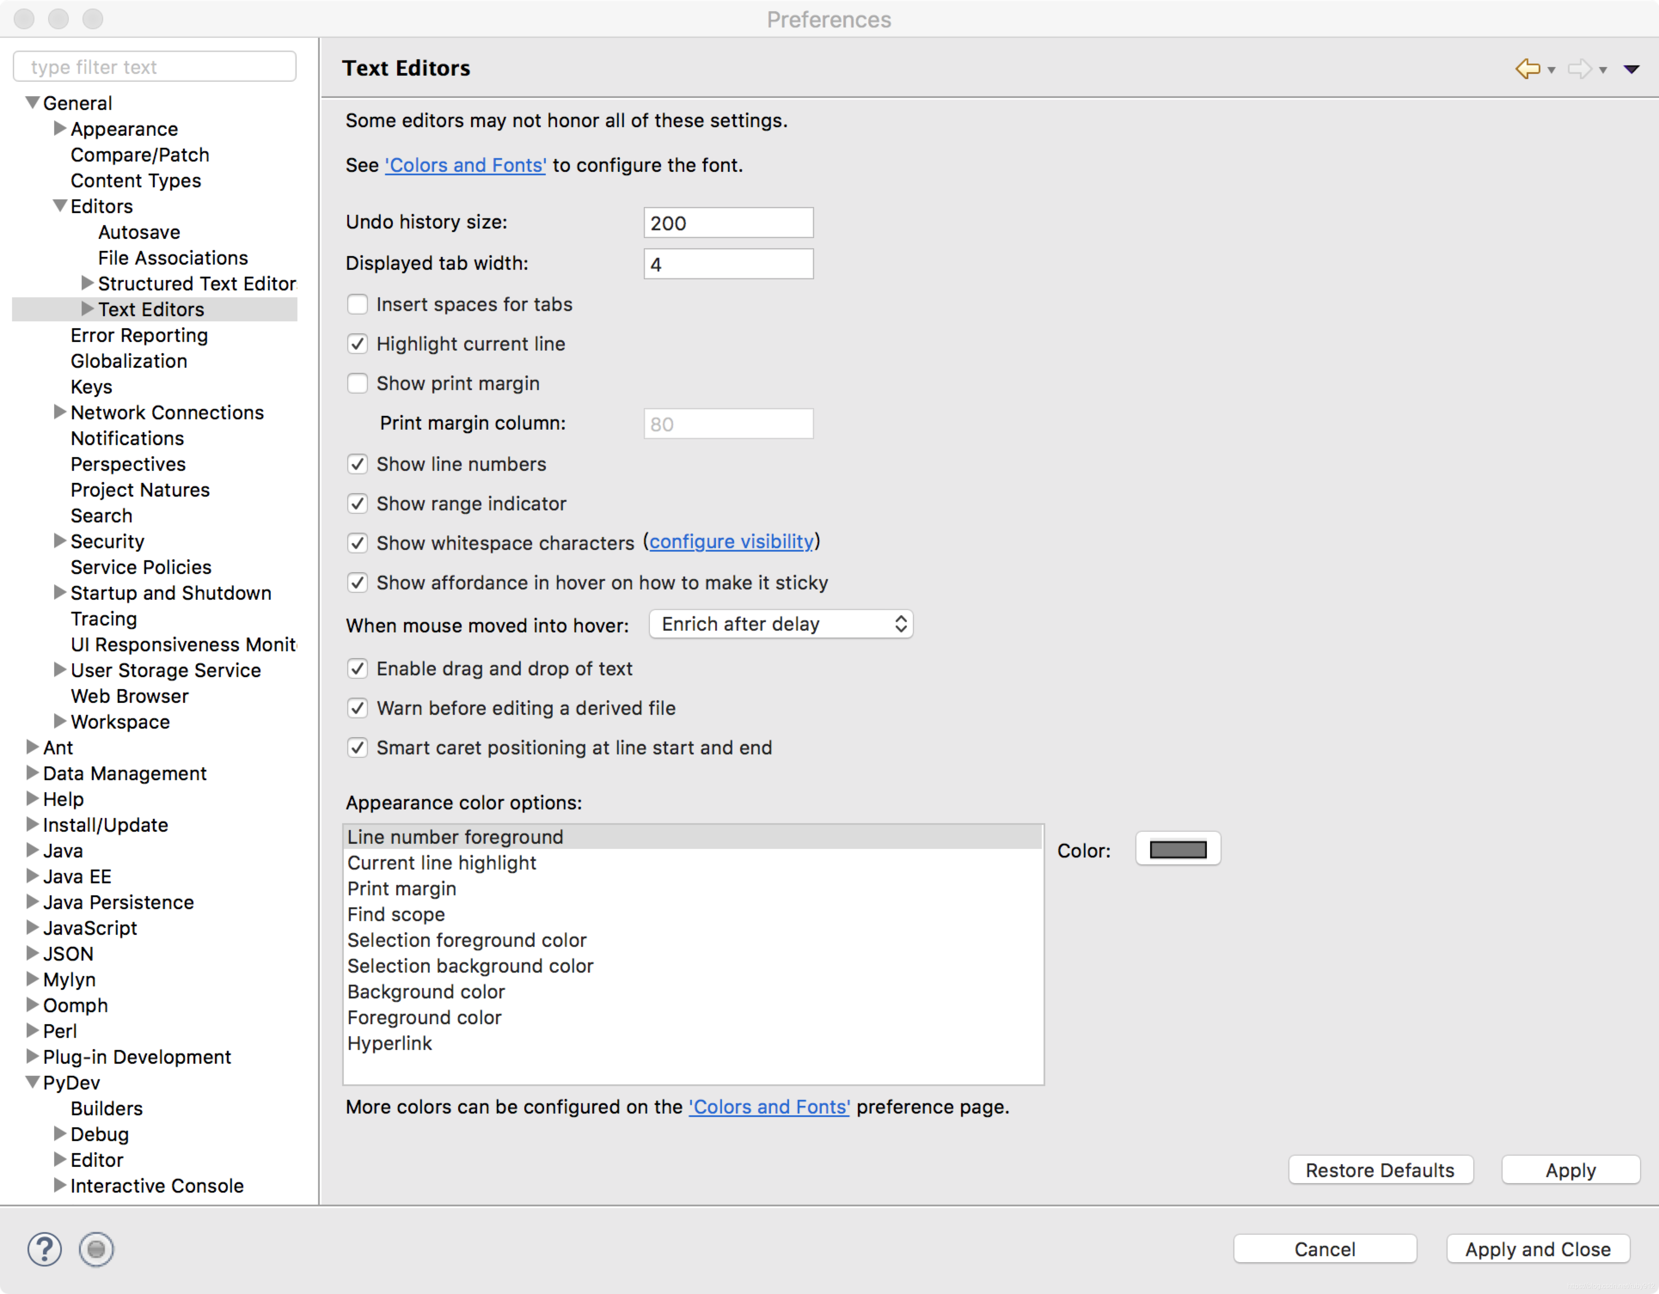1659x1294 pixels.
Task: Click the Displayed tab width field
Action: 728,263
